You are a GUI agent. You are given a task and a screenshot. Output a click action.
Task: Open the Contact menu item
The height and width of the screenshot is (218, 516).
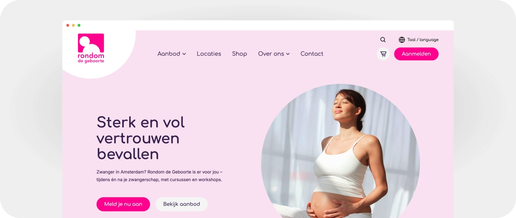pos(312,54)
